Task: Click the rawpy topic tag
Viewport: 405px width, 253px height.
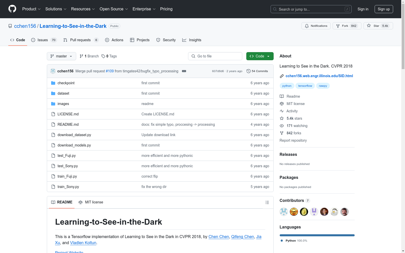Action: coord(323,86)
